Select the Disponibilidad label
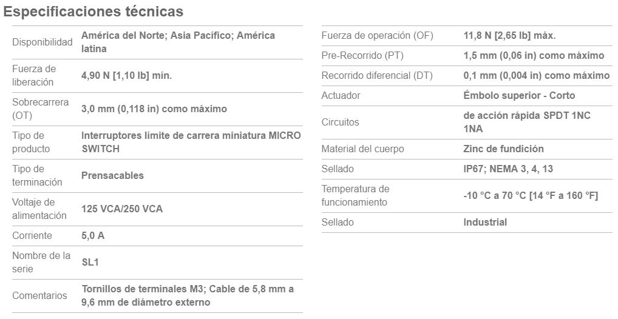 point(42,42)
